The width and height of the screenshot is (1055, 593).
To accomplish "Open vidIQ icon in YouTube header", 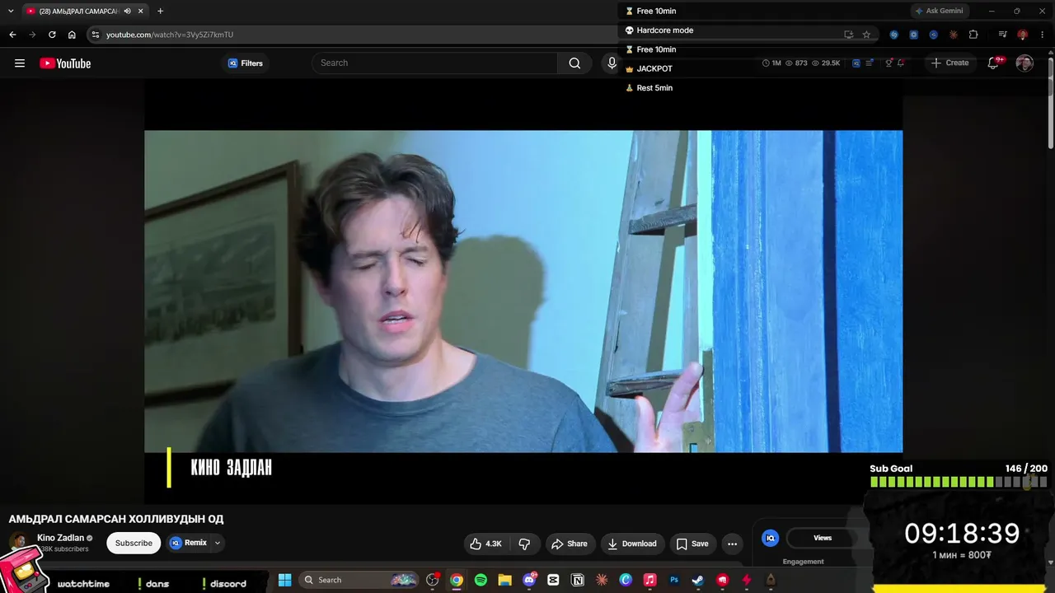I will tap(856, 63).
